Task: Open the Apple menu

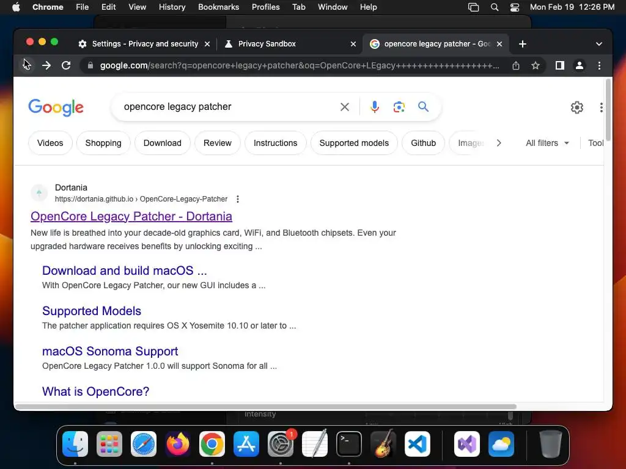Action: tap(16, 7)
